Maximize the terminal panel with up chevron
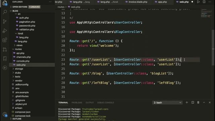The image size is (215, 121). pyautogui.click(x=204, y=103)
